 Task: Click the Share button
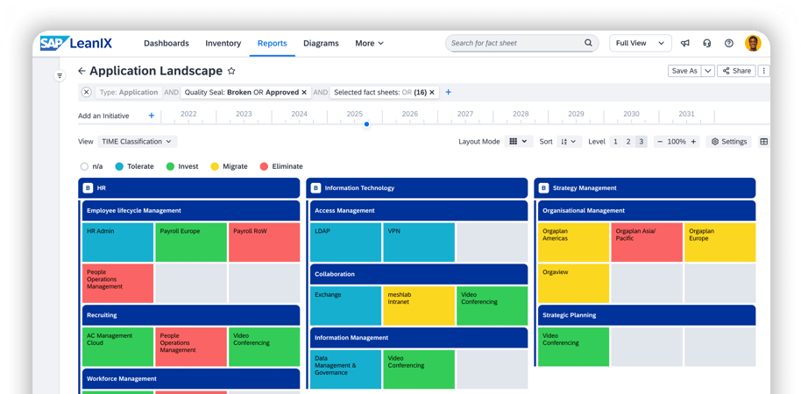tap(736, 71)
